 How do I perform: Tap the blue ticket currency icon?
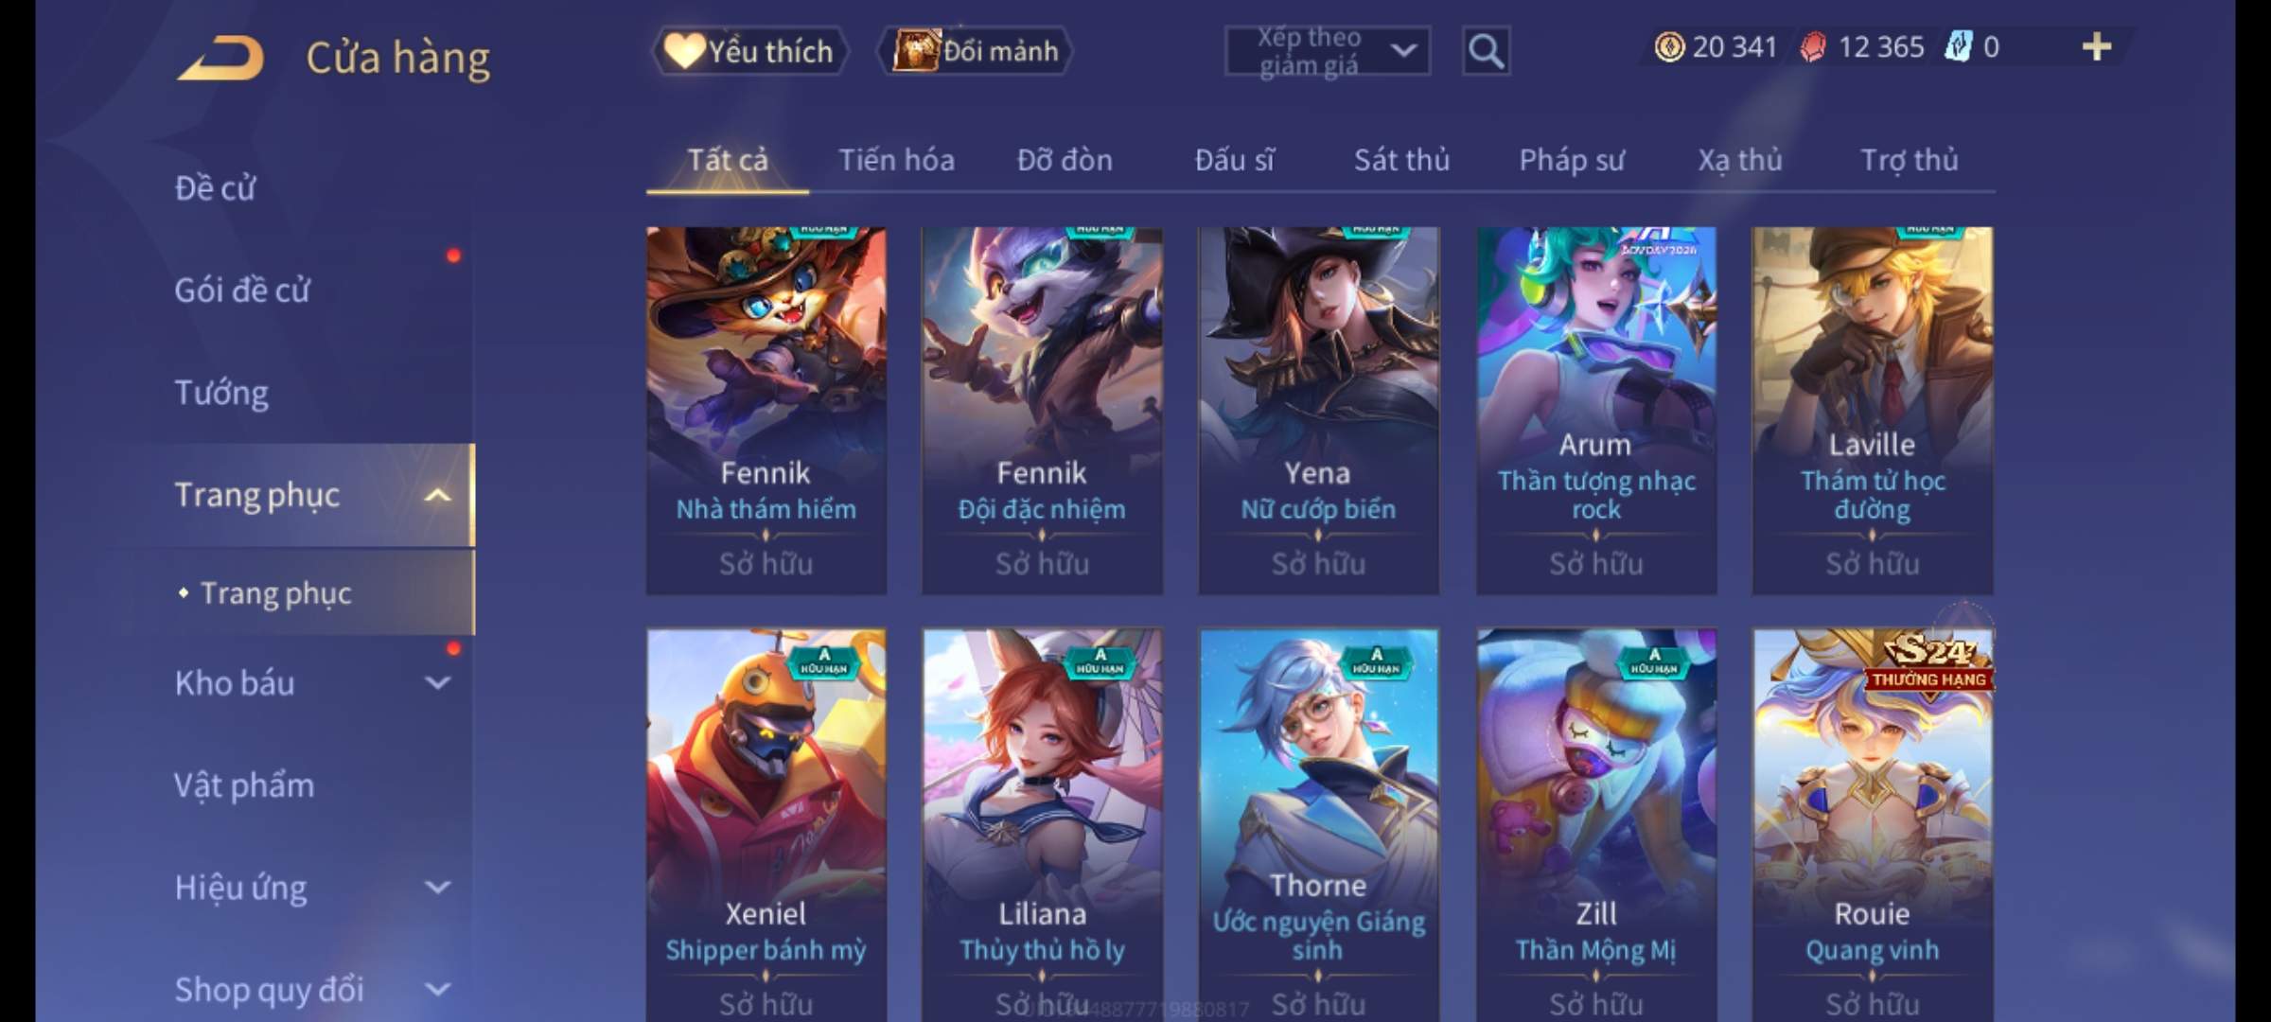(x=1958, y=46)
